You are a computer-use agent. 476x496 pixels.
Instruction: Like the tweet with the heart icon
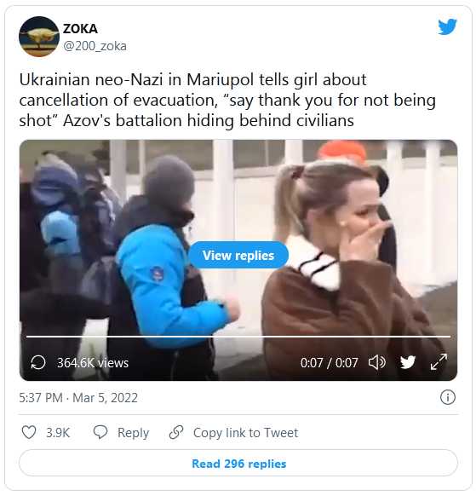tap(29, 432)
